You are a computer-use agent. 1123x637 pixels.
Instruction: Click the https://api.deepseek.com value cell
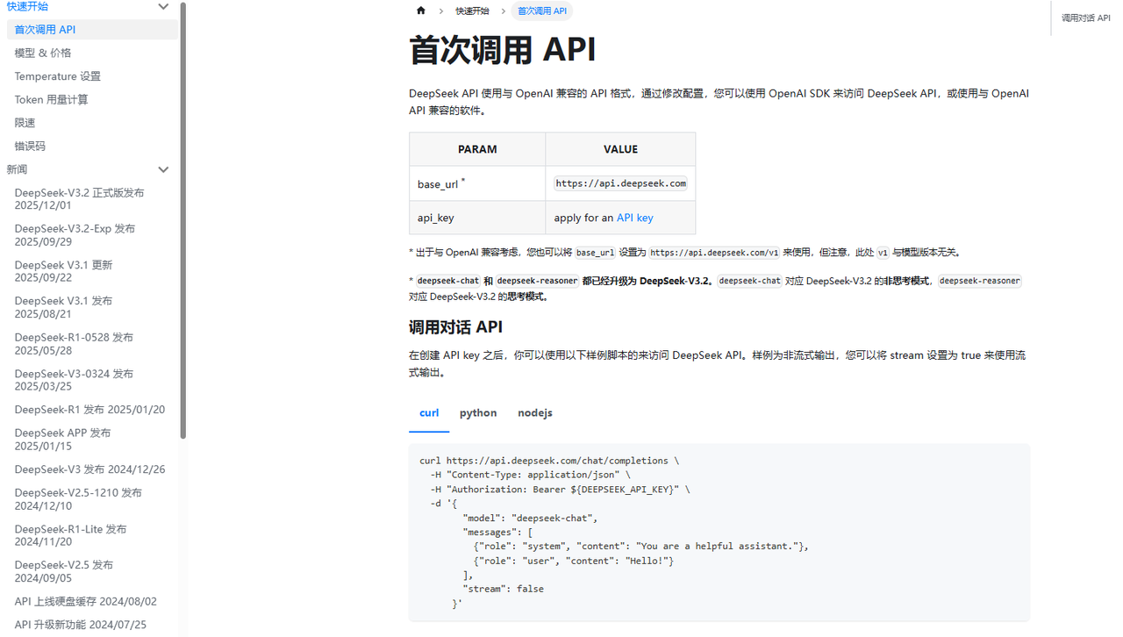click(620, 183)
